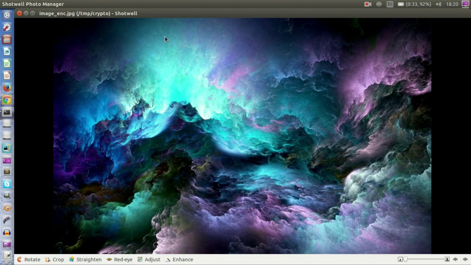The height and width of the screenshot is (265, 471).
Task: Open the 18:20 clock menu
Action: 452,4
